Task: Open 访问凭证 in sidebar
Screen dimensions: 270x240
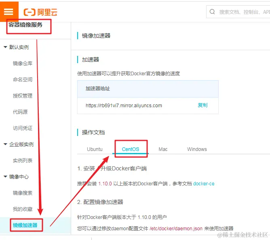Action: click(x=23, y=128)
